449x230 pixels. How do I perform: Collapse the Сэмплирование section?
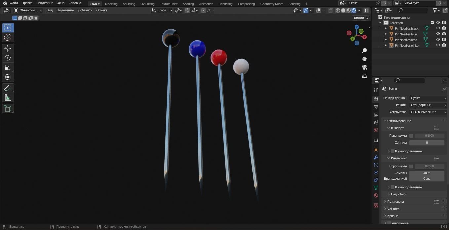(385, 121)
